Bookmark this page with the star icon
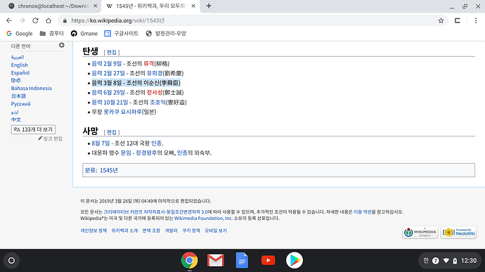485x272 pixels. coord(441,20)
